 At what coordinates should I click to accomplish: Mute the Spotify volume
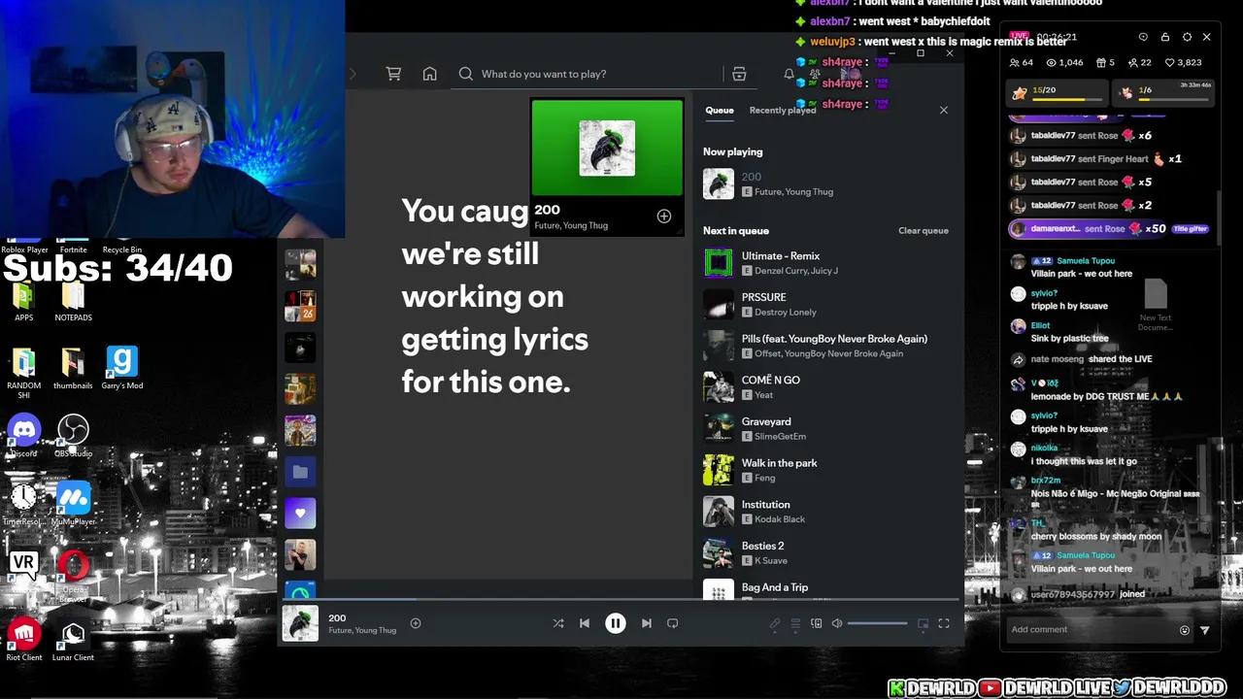[x=837, y=623]
